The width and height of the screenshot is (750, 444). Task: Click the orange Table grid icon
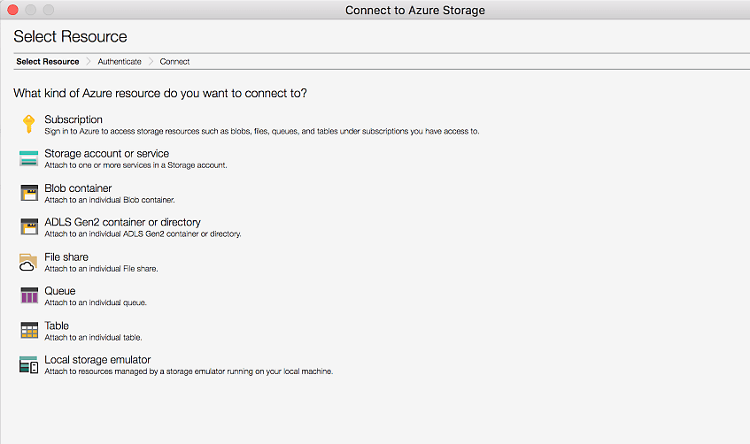(29, 330)
